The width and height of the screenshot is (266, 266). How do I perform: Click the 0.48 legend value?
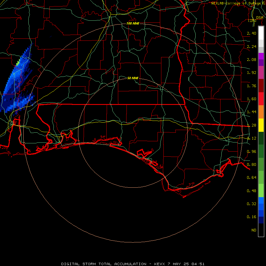252,191
